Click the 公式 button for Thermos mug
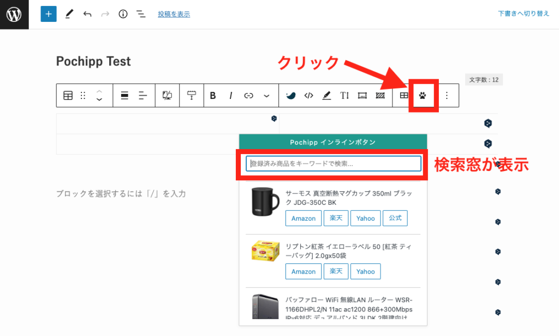 tap(395, 219)
